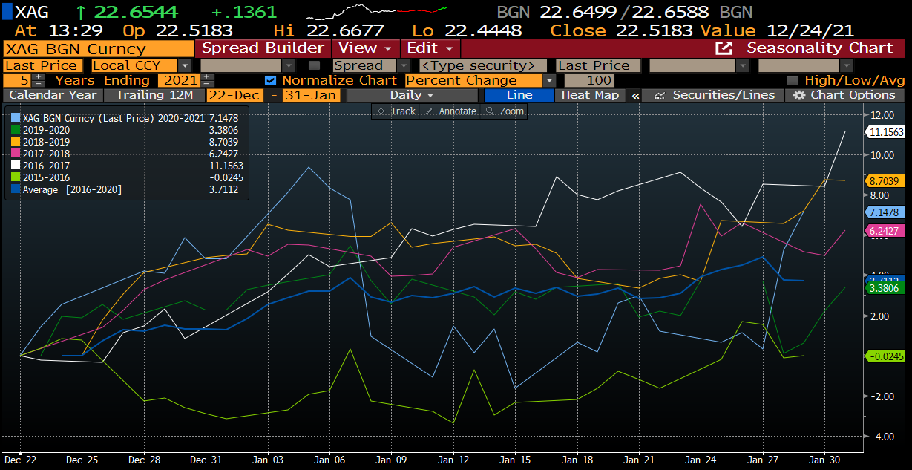This screenshot has width=912, height=470.
Task: Enable High/Low/Avg checkbox
Action: (793, 80)
